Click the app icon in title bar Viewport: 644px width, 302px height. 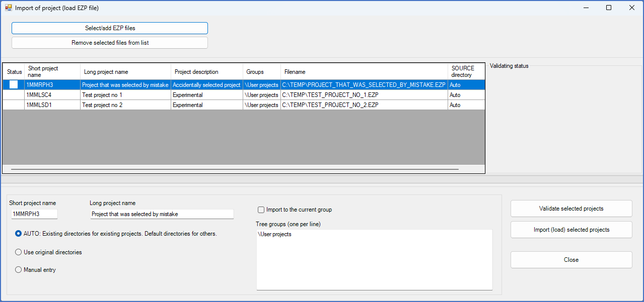point(8,8)
